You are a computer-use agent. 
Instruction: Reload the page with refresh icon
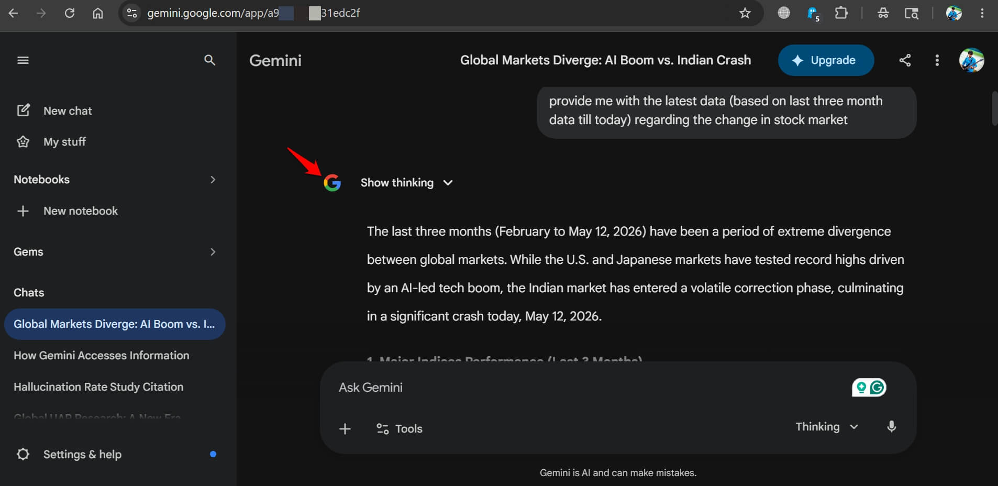(x=70, y=13)
